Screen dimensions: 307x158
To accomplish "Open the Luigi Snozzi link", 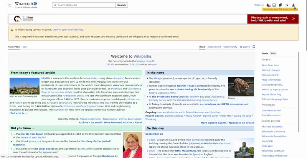I will click(x=46, y=149).
